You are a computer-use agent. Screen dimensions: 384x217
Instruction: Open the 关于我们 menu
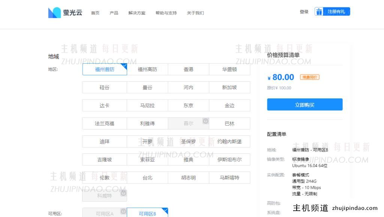click(x=195, y=13)
